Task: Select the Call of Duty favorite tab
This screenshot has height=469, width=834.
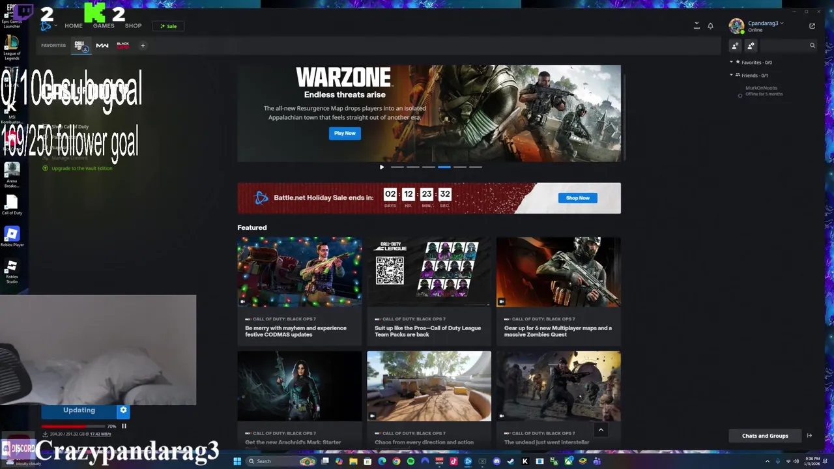Action: [x=81, y=46]
